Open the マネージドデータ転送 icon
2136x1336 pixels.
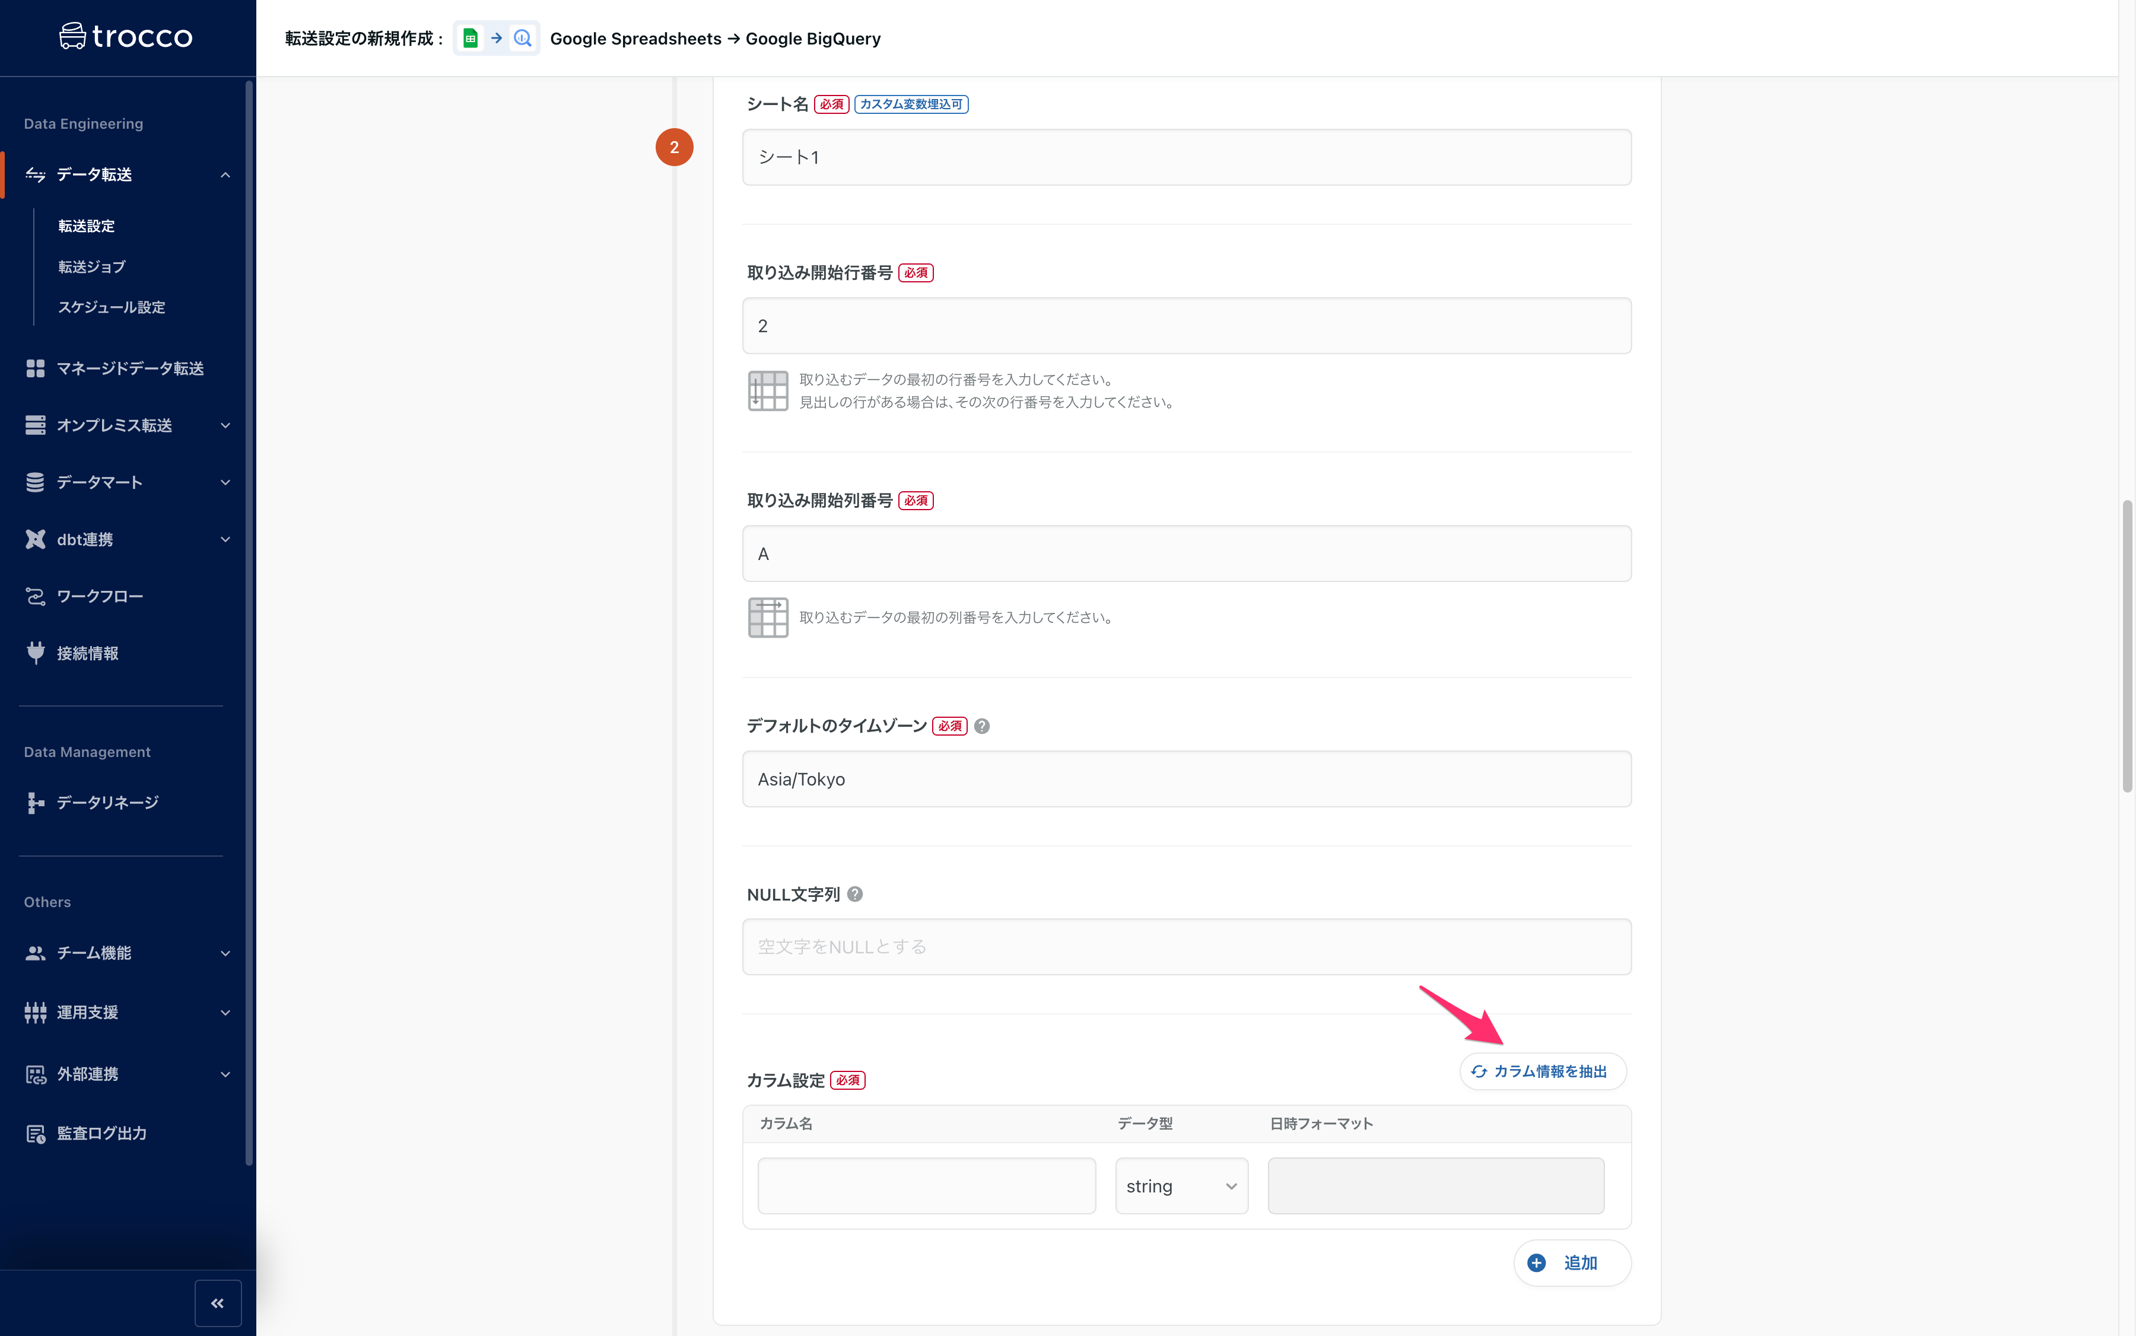(x=36, y=368)
